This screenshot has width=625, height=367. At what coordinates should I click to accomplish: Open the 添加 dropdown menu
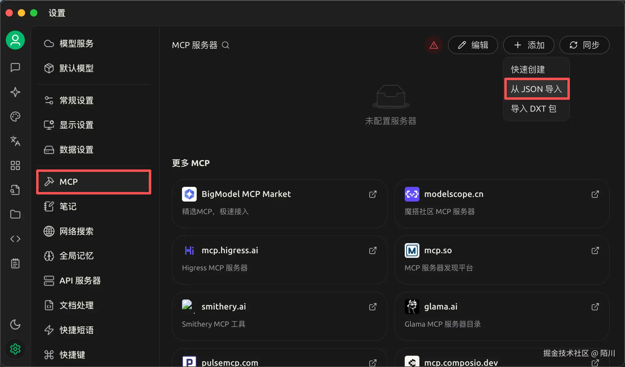coord(528,45)
